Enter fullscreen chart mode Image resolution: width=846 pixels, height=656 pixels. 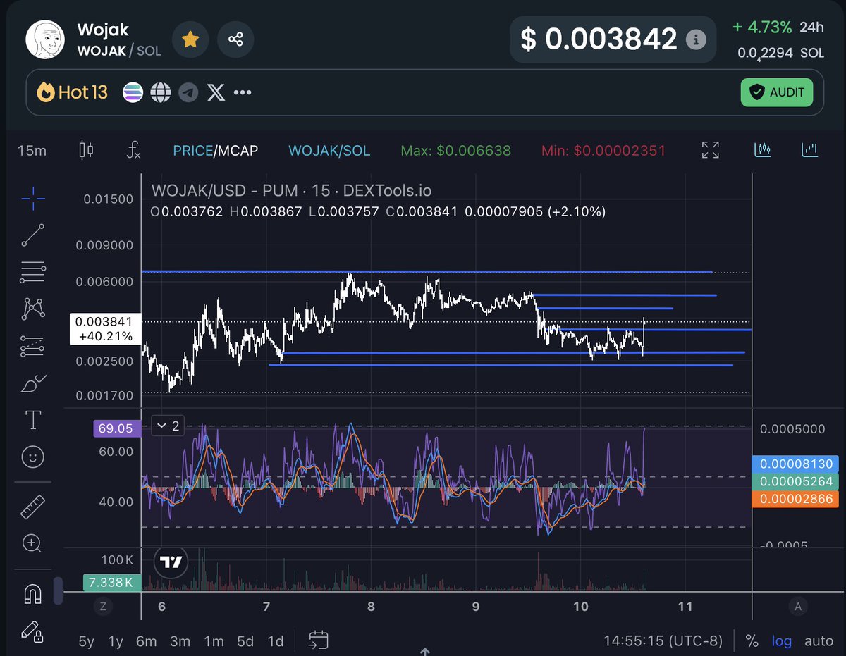pyautogui.click(x=711, y=149)
